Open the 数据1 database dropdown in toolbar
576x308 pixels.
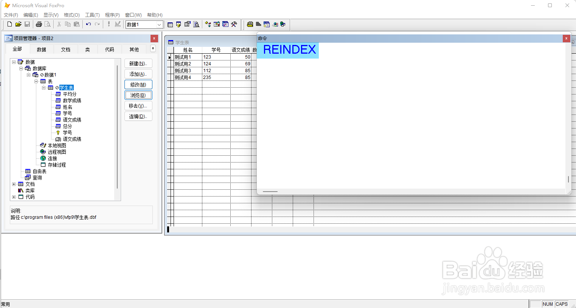tap(159, 25)
